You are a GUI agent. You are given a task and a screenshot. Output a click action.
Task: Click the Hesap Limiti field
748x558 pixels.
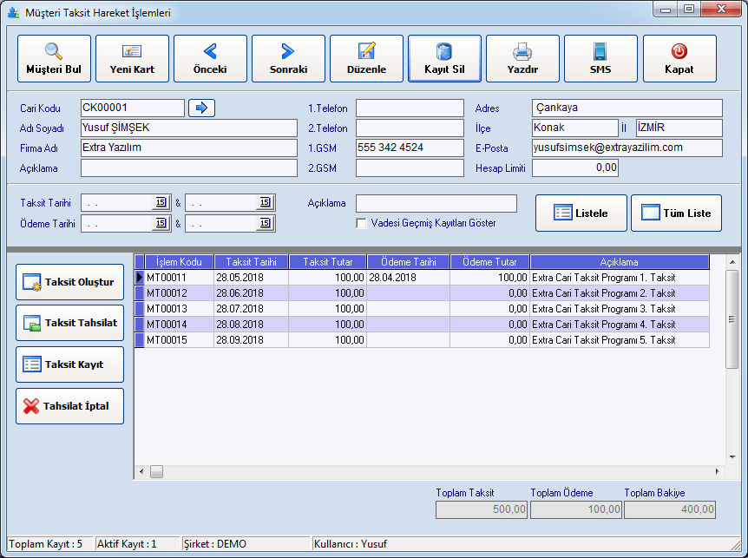click(x=575, y=167)
